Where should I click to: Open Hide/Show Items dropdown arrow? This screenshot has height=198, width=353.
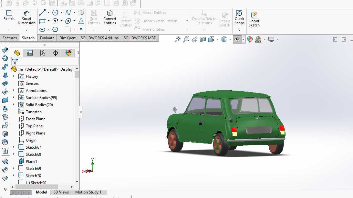coord(243,40)
